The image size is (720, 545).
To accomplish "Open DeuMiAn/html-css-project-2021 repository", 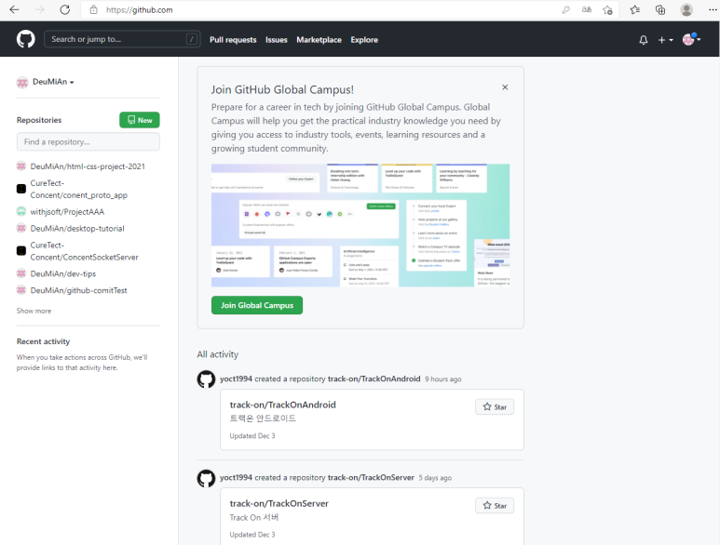I will click(x=88, y=166).
